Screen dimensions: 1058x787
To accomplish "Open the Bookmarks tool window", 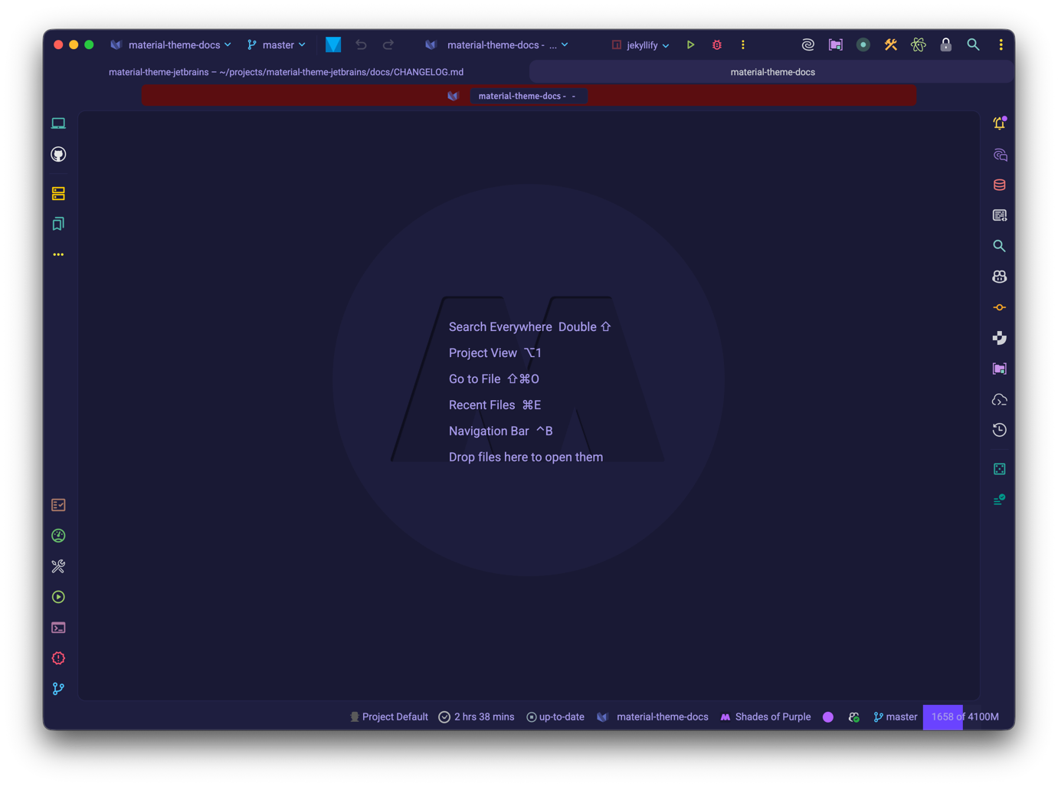I will (58, 224).
